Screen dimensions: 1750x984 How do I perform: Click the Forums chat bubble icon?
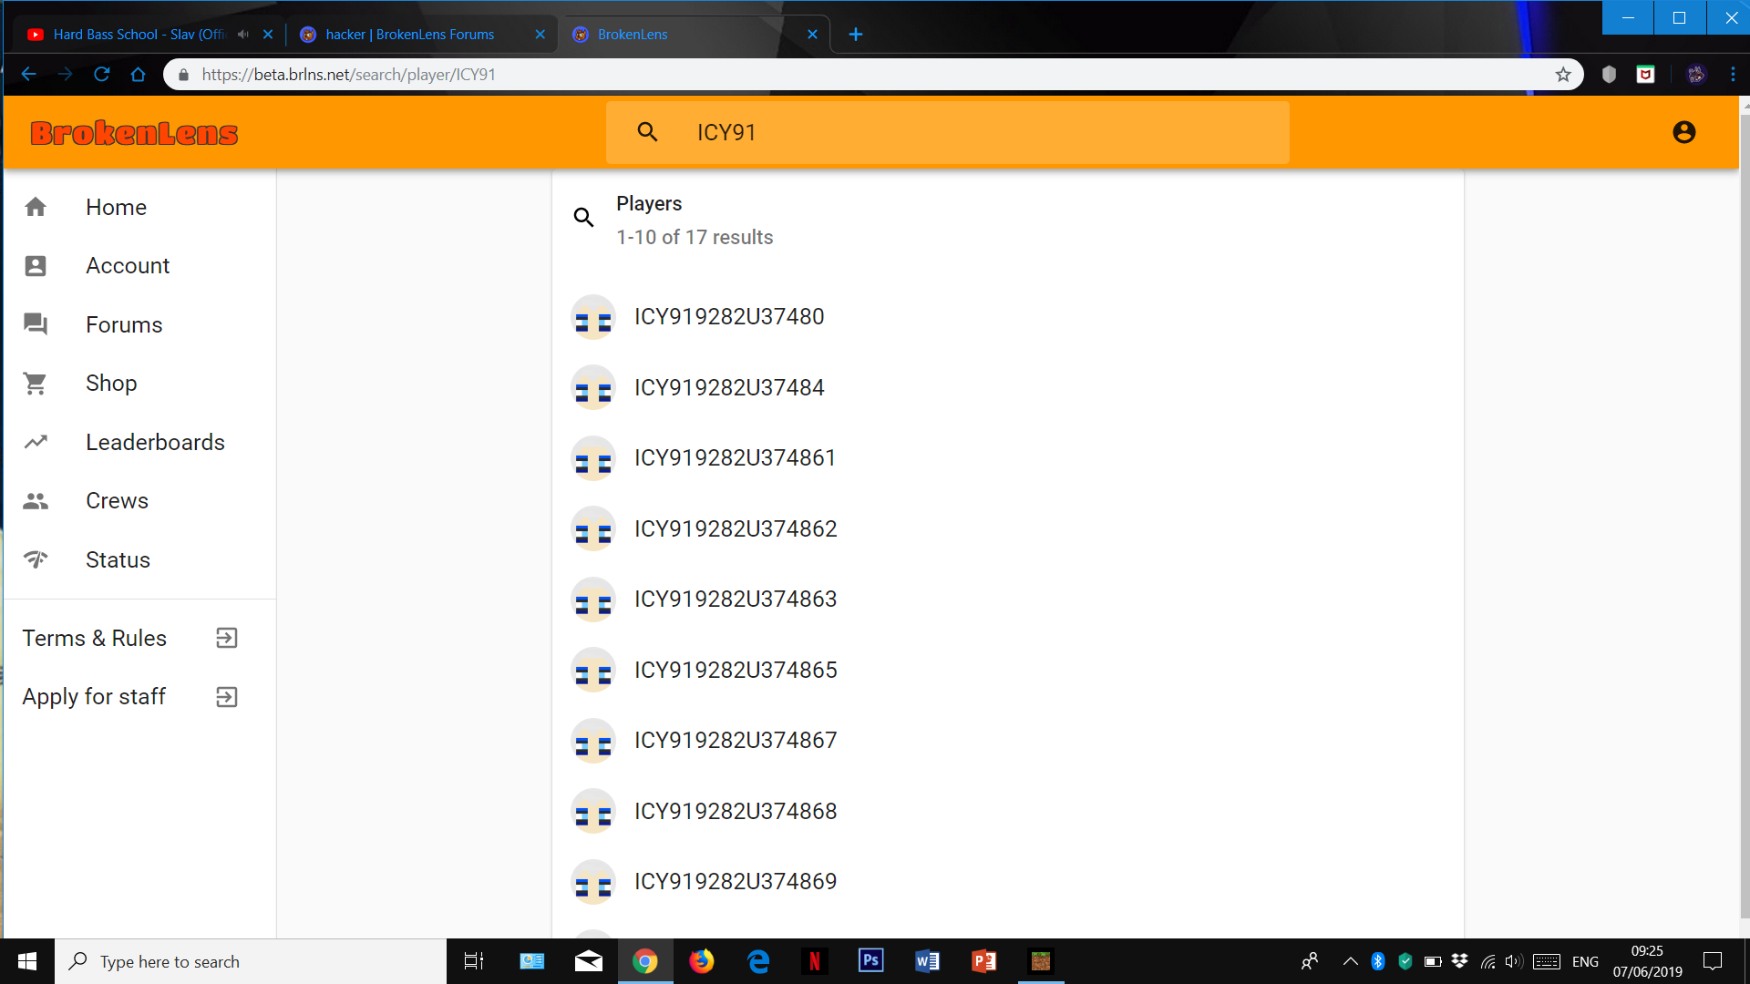click(x=36, y=324)
